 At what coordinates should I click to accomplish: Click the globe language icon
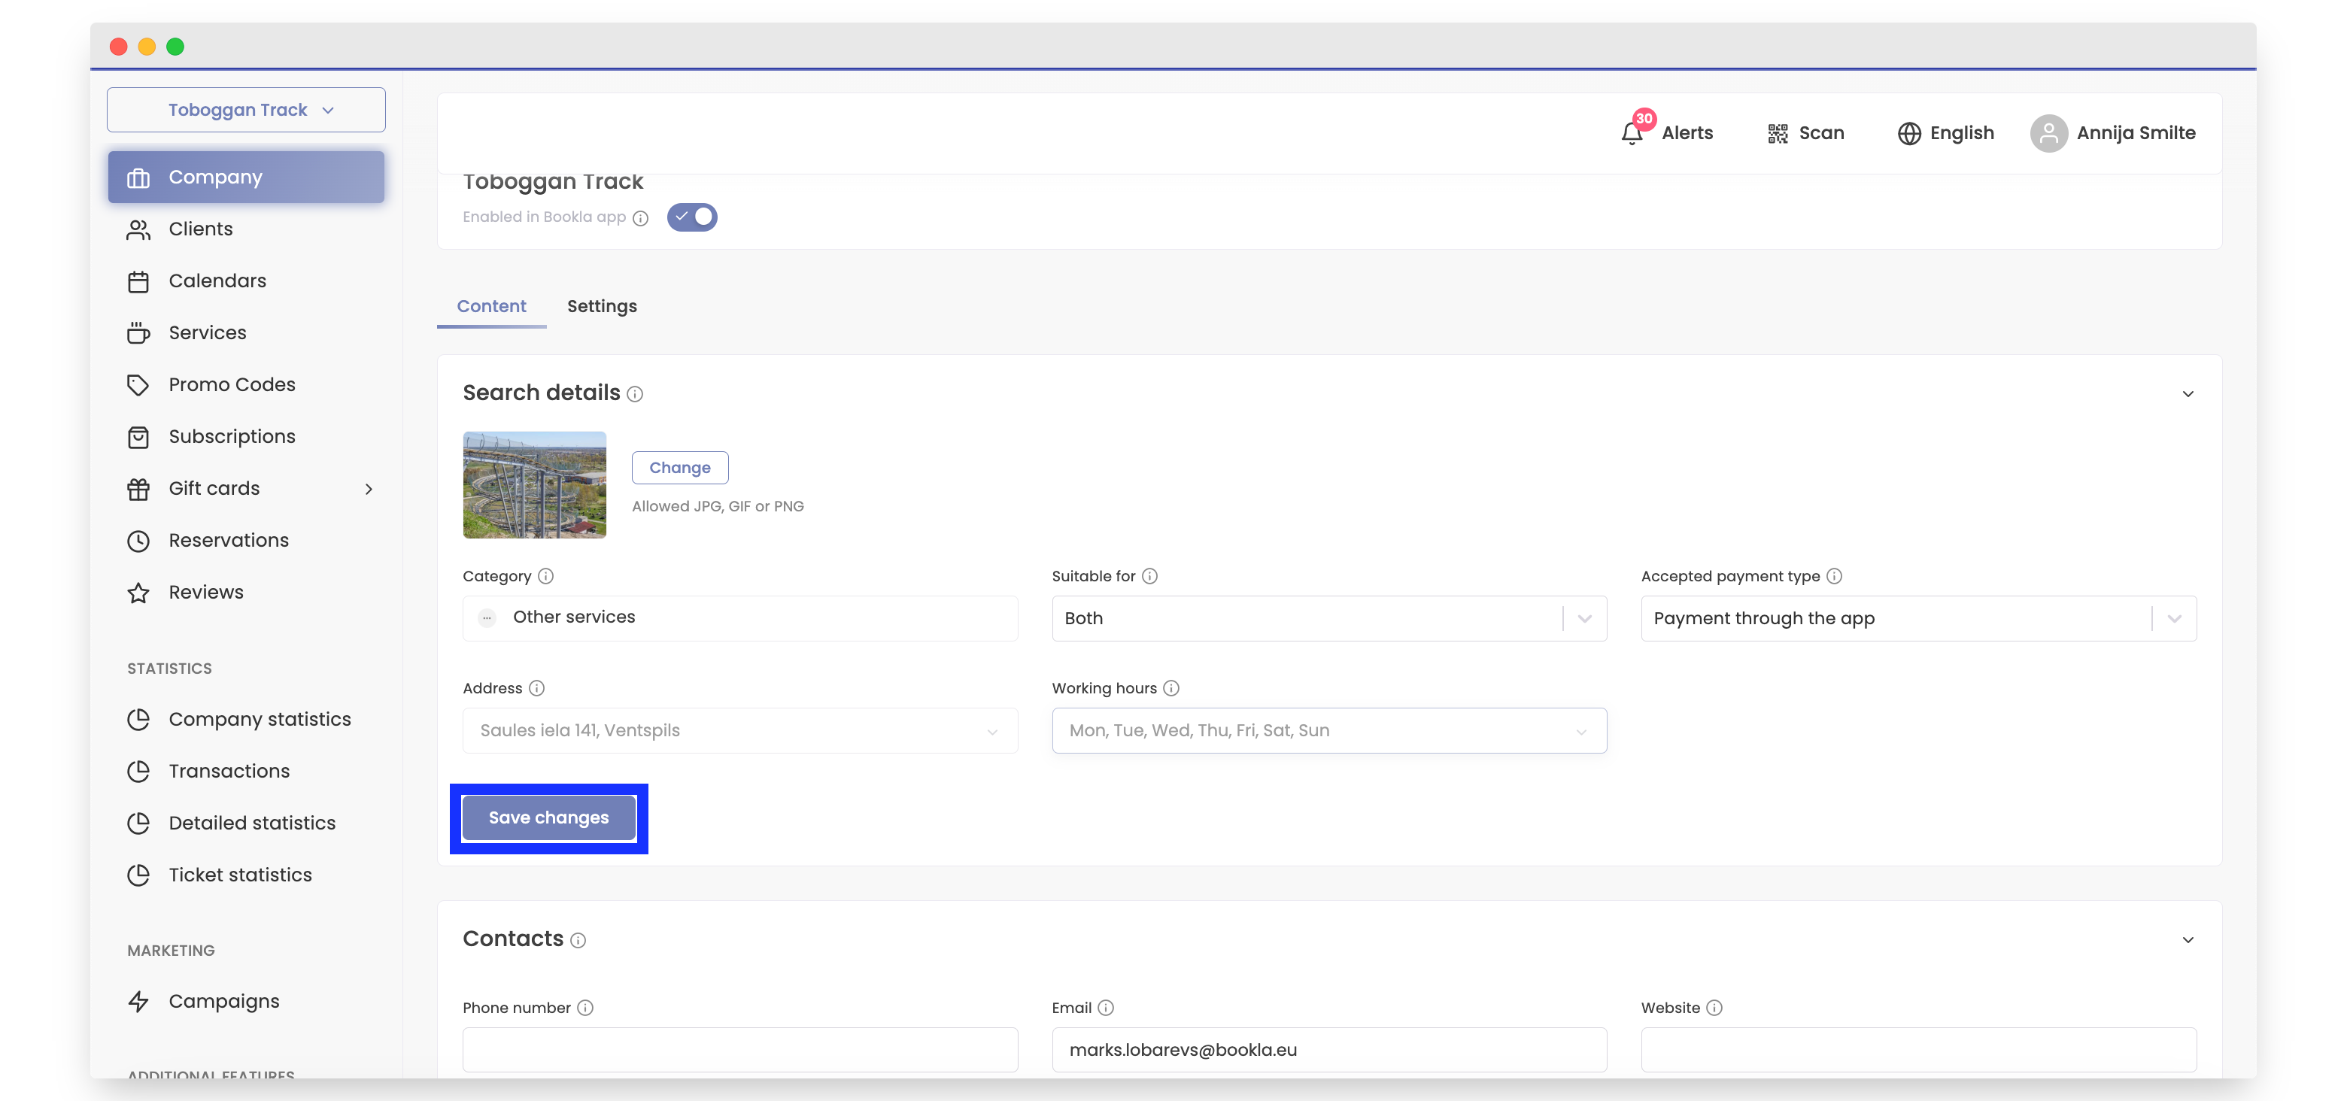[1908, 134]
